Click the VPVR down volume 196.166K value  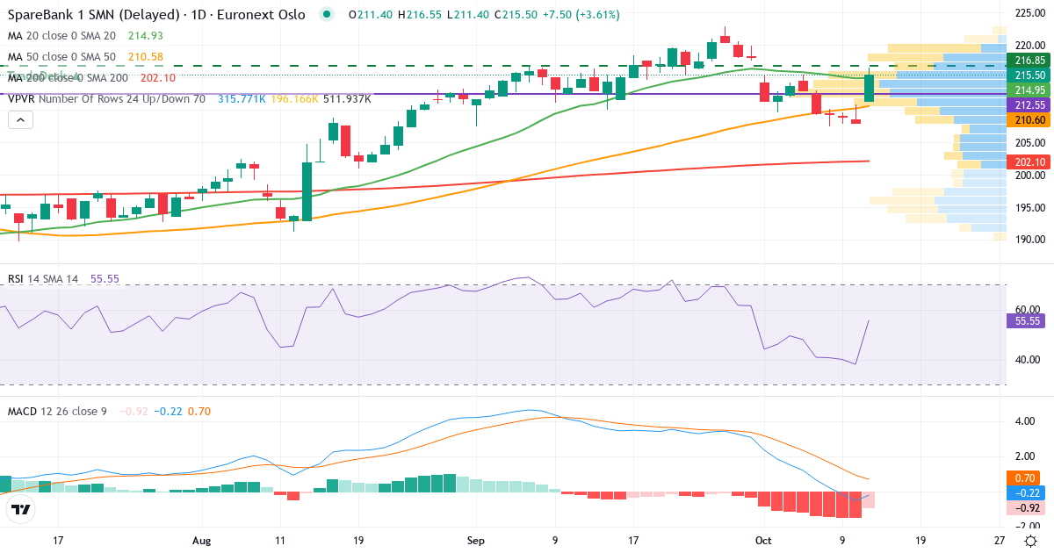click(294, 99)
